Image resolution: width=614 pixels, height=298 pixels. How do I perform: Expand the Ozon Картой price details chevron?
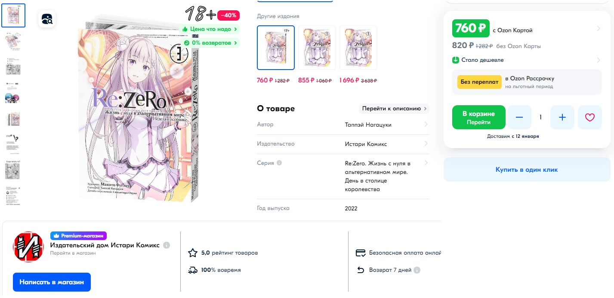coord(599,29)
